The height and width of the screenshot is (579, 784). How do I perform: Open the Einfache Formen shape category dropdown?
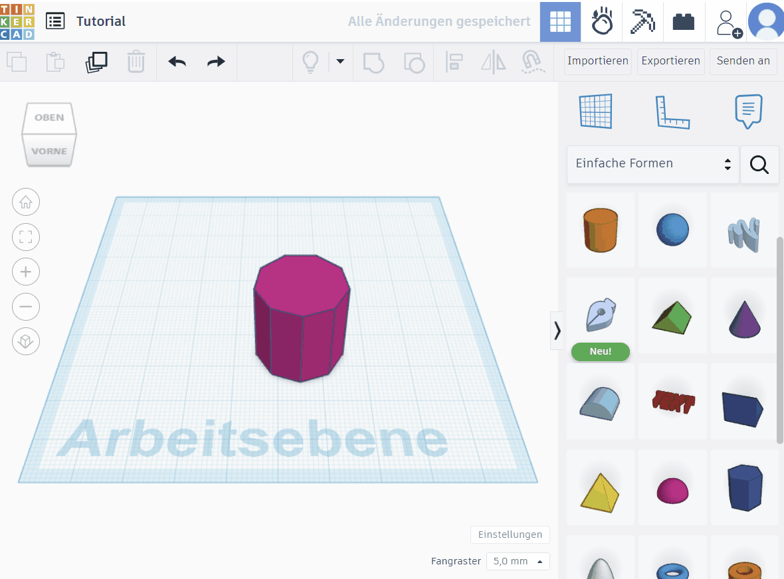(x=652, y=164)
